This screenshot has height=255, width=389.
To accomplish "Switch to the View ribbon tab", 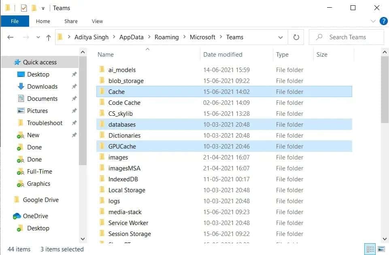I will (x=97, y=21).
